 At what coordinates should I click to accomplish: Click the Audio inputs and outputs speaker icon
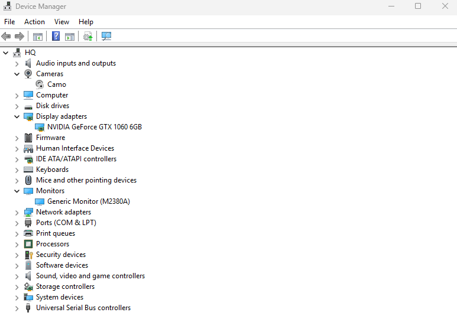coord(28,63)
